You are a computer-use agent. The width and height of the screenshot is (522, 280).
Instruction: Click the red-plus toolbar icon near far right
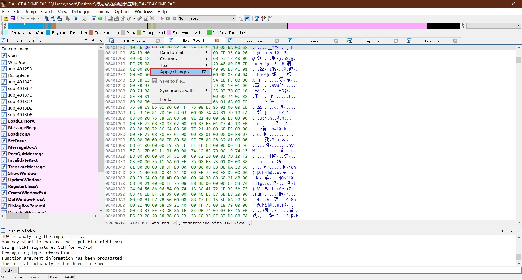(263, 18)
